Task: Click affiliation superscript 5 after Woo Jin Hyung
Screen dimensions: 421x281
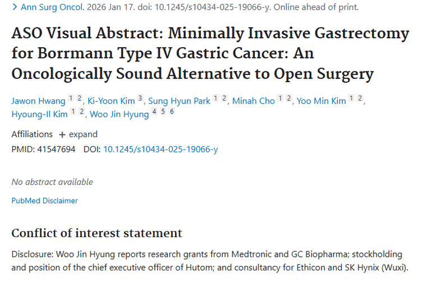Action: 163,112
